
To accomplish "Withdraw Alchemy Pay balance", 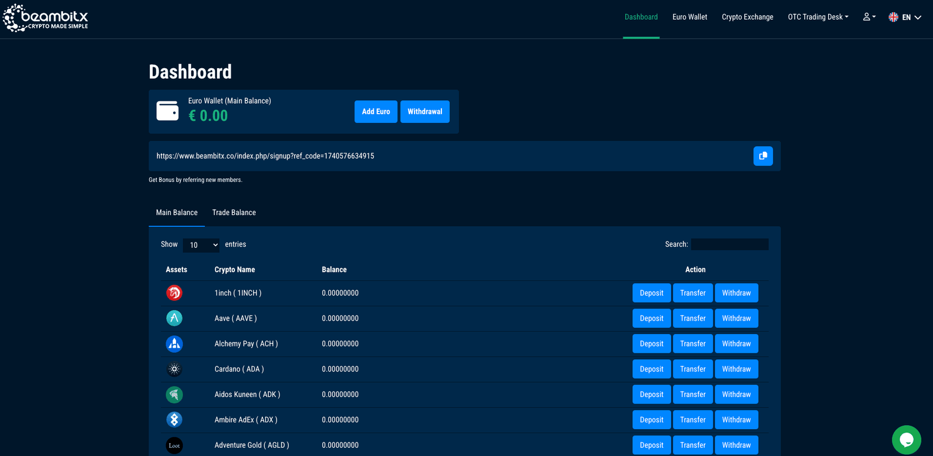I will coord(736,343).
